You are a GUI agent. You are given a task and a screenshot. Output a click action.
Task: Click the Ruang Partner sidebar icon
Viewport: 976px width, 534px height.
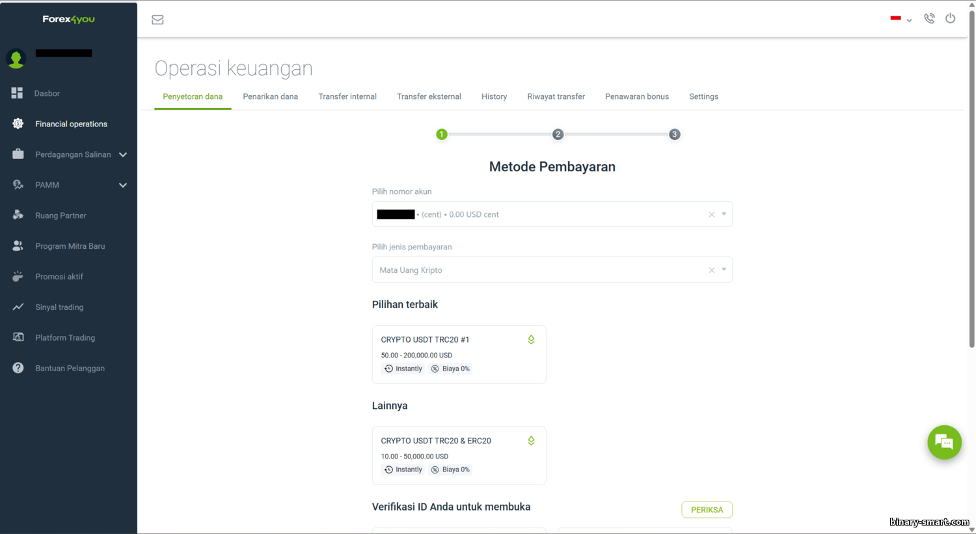point(18,215)
